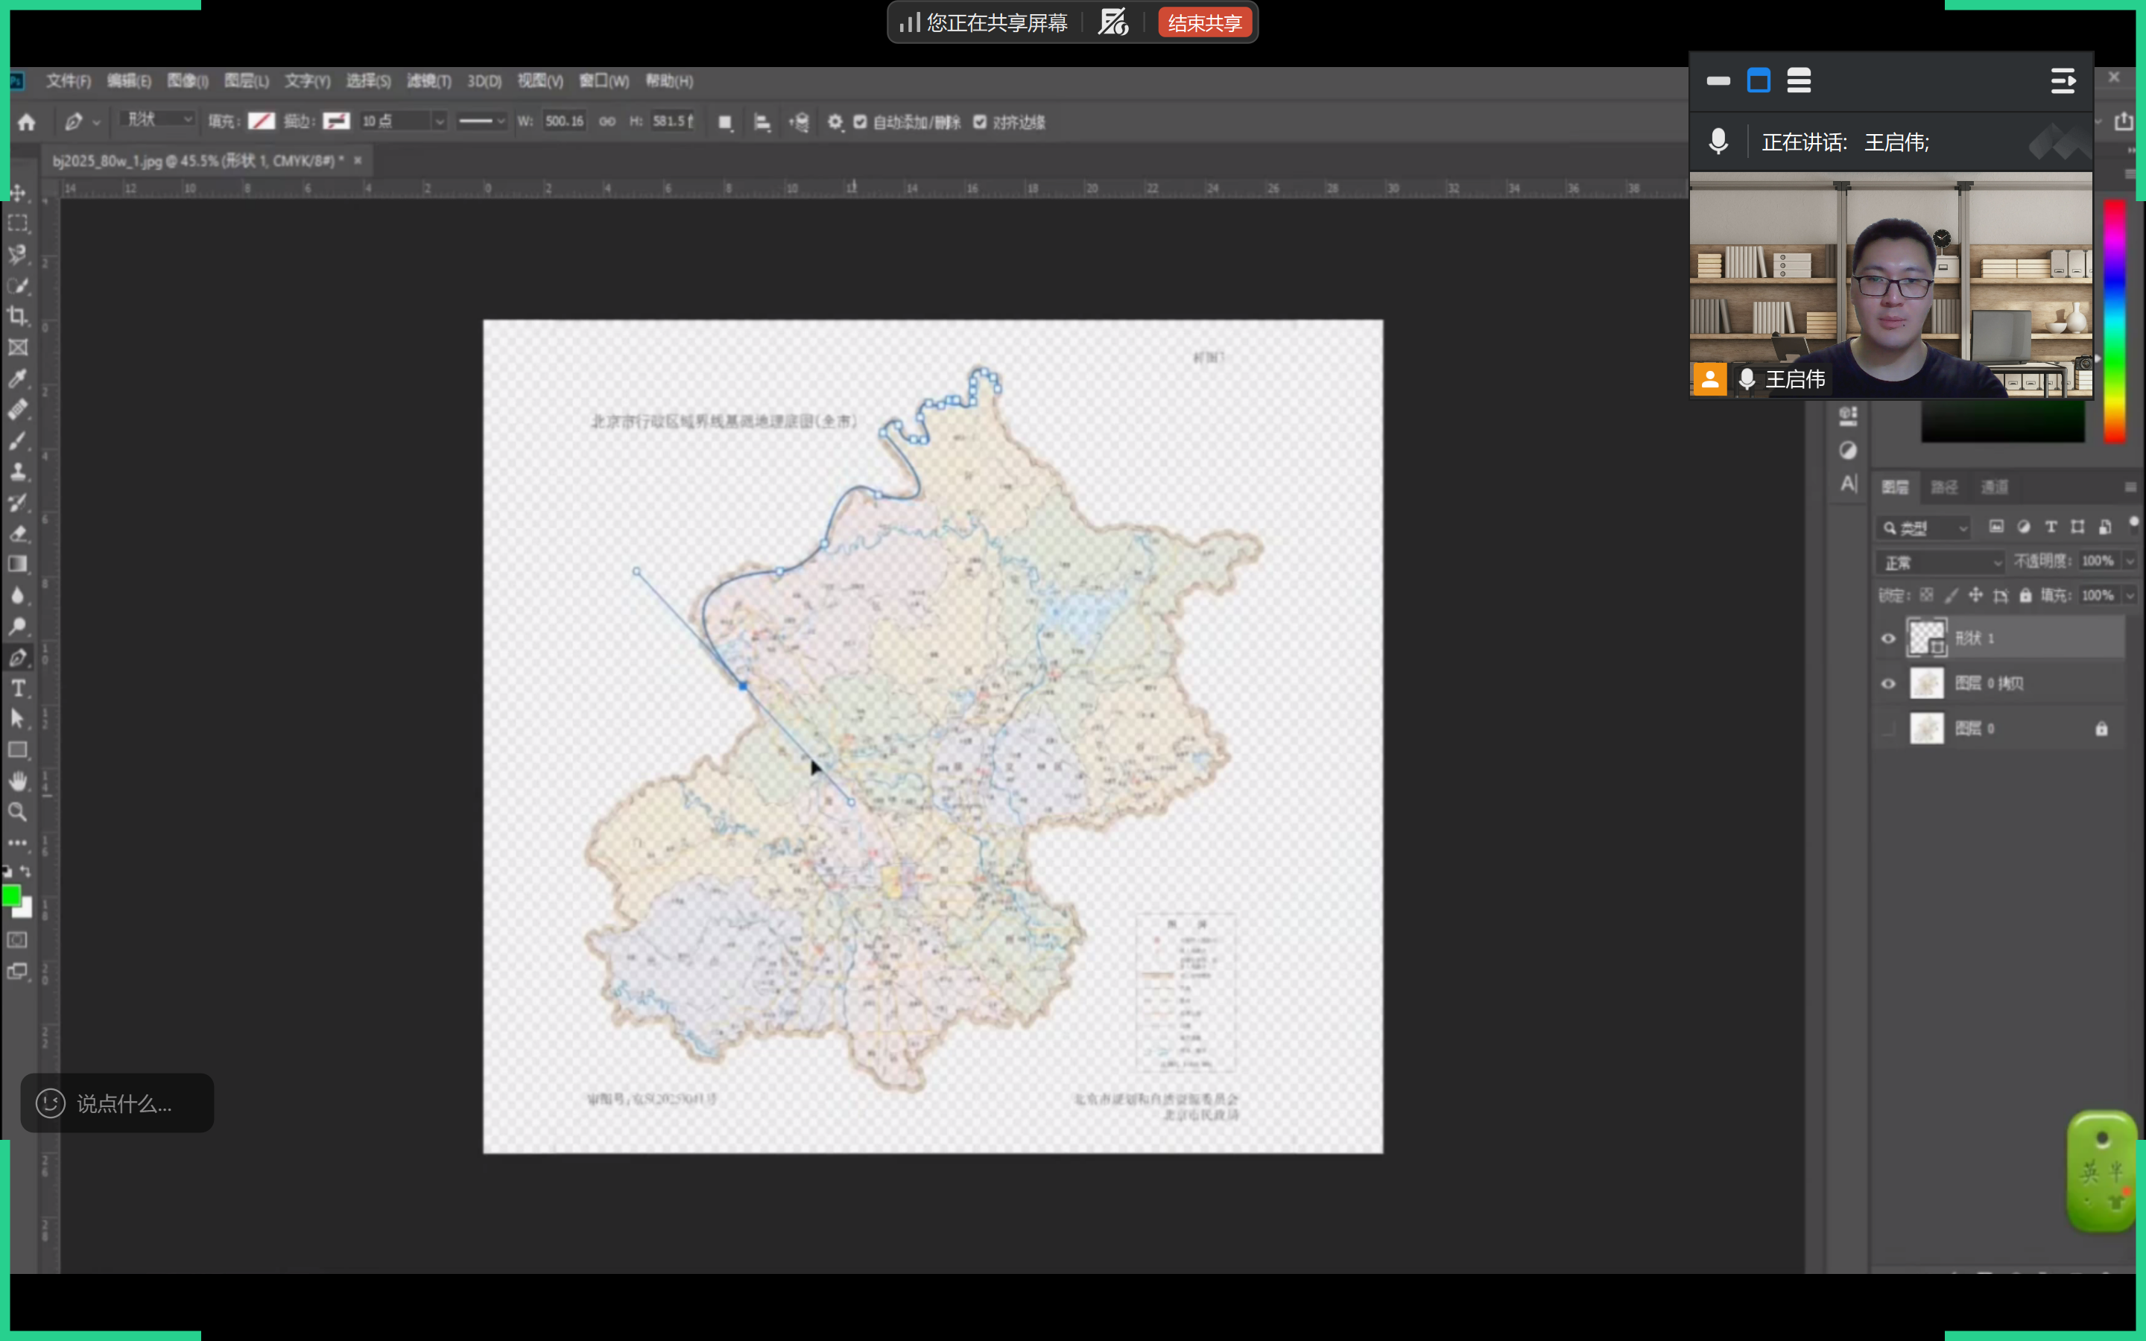Select the Rectangular Marquee tool
The width and height of the screenshot is (2146, 1341).
18,223
